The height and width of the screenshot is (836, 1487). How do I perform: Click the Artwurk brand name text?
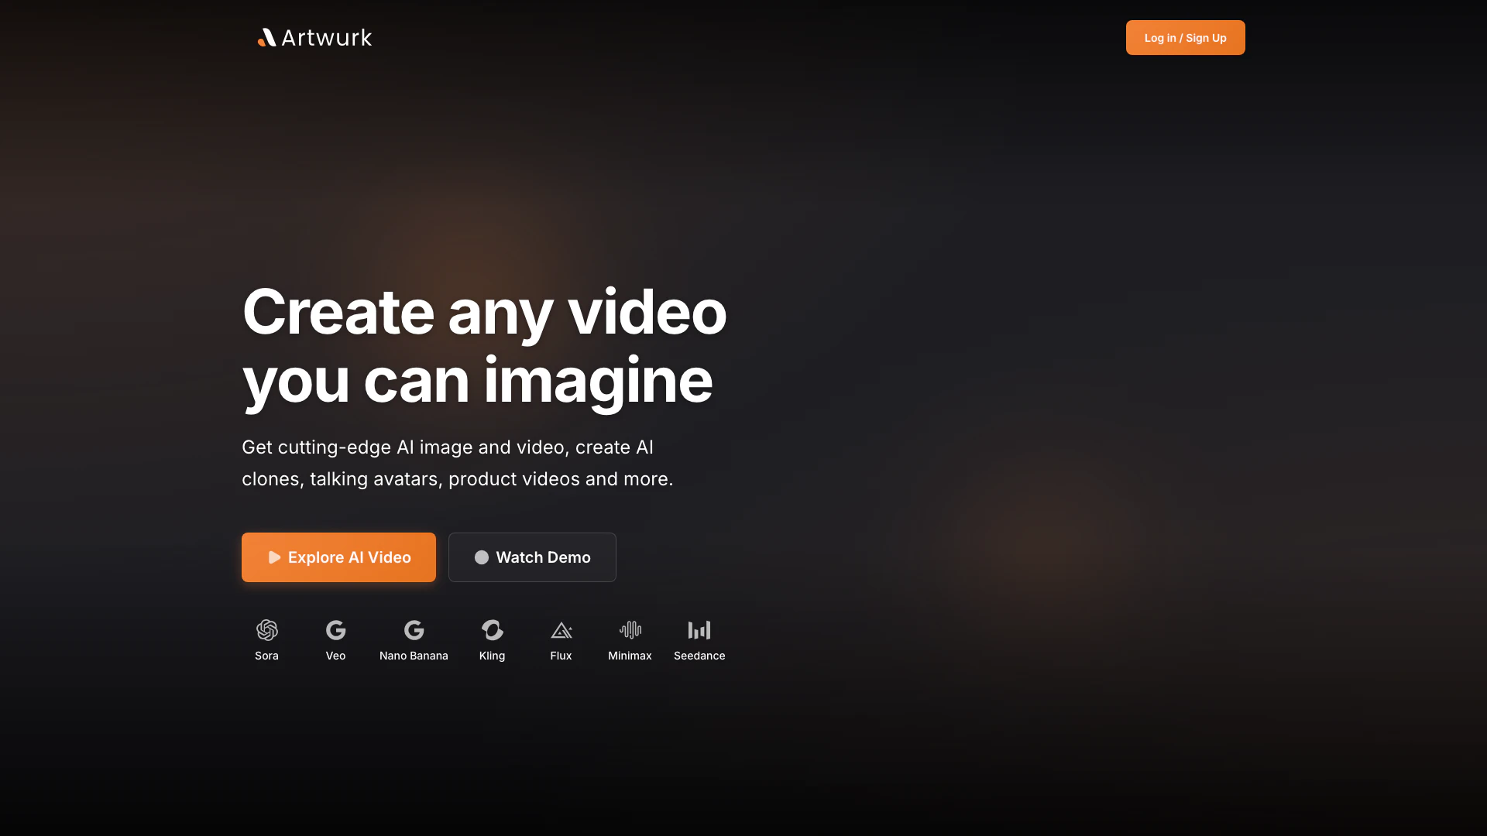coord(326,37)
